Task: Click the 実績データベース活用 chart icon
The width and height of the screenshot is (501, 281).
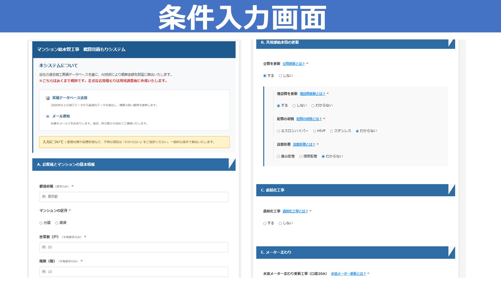Action: tap(48, 98)
